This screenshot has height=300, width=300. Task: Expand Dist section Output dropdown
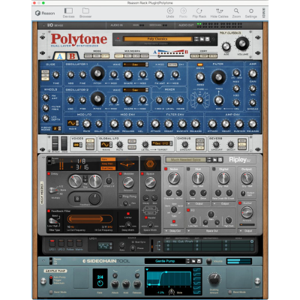click(197, 203)
